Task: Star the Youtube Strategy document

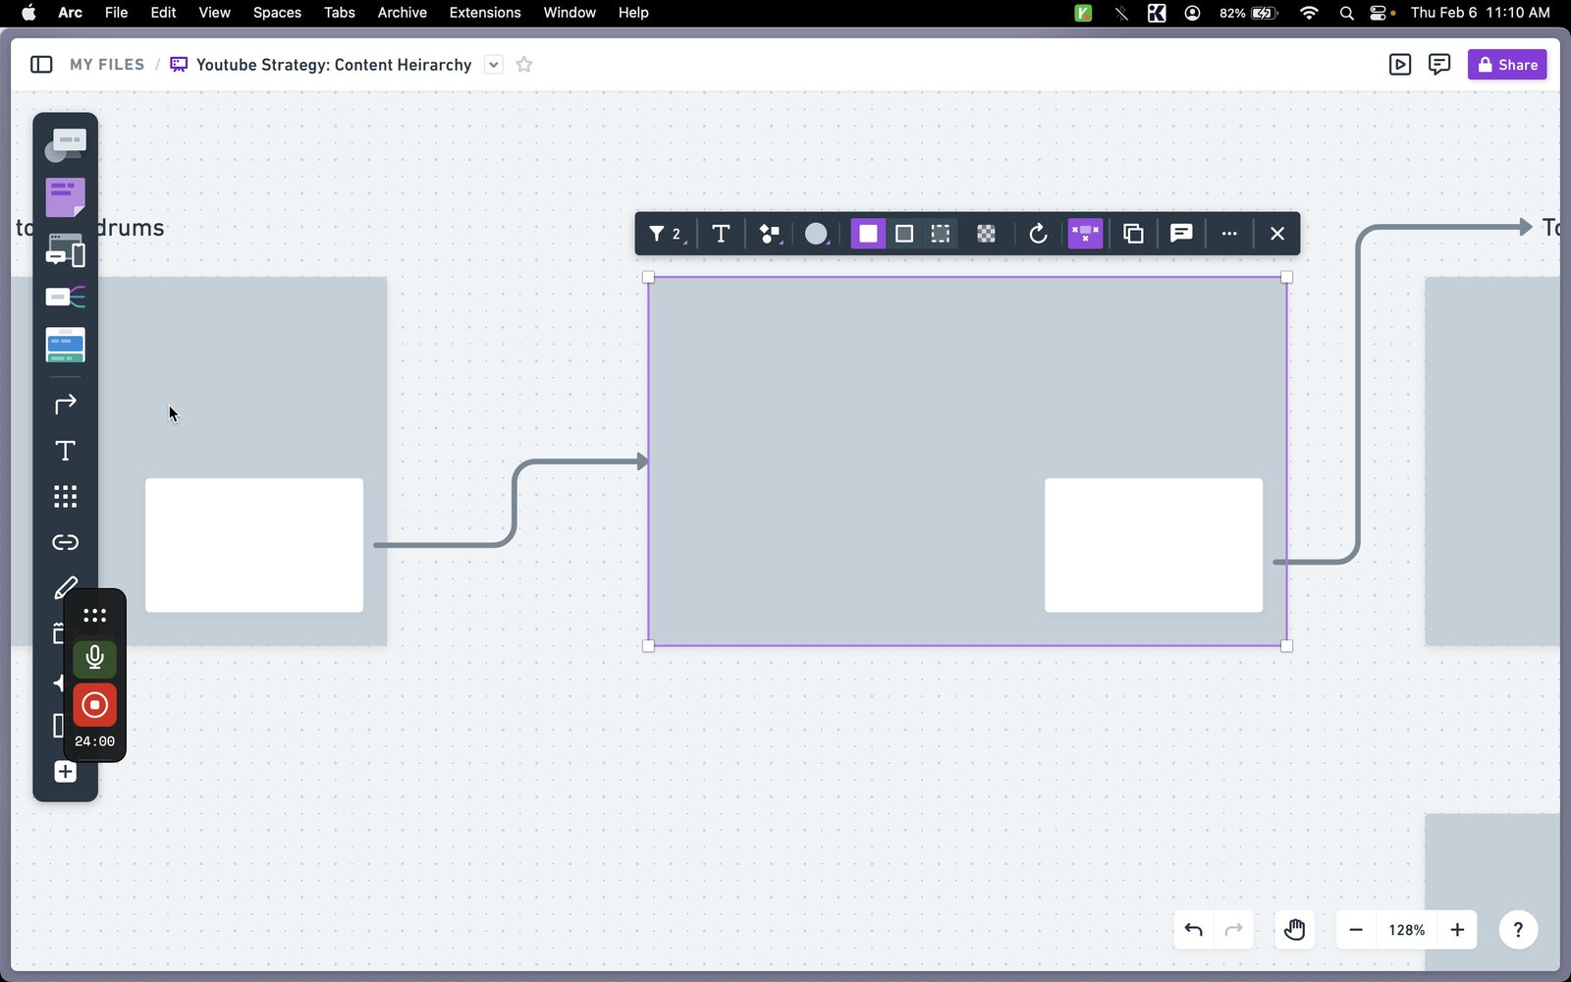Action: click(524, 65)
